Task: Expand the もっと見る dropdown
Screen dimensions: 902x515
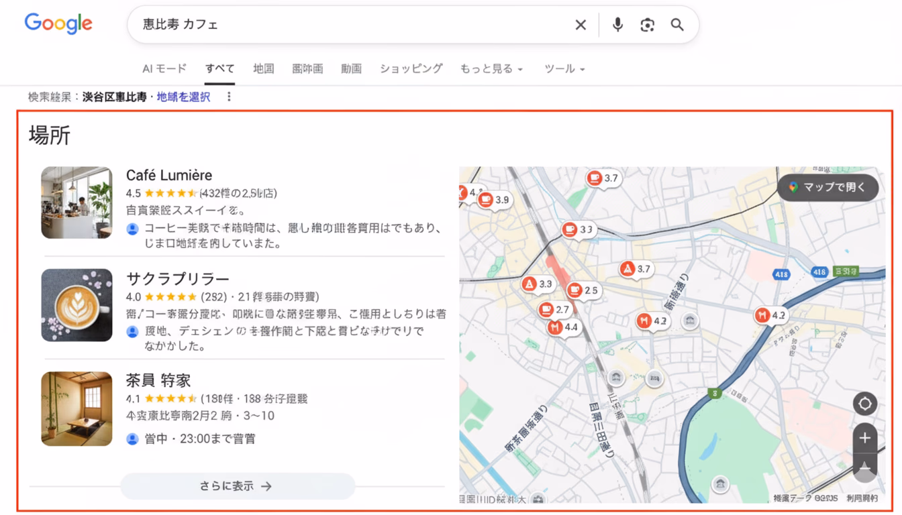Action: pos(491,68)
